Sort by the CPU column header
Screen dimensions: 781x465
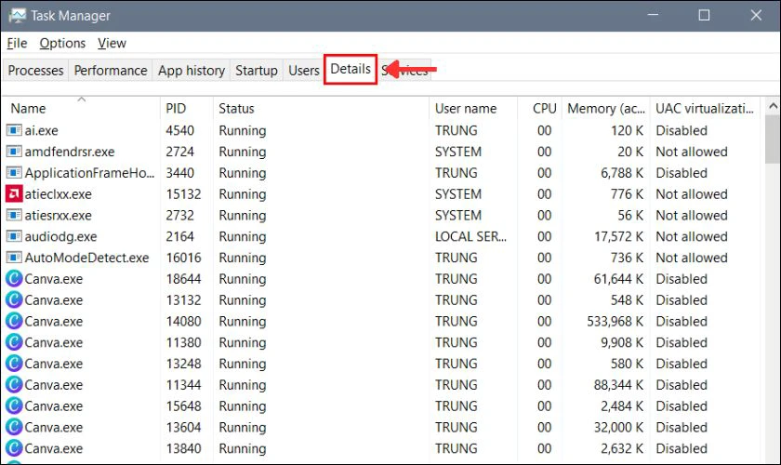(539, 108)
